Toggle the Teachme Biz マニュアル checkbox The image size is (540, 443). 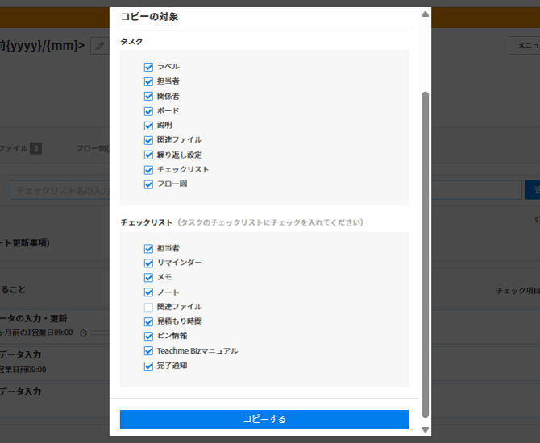click(148, 351)
